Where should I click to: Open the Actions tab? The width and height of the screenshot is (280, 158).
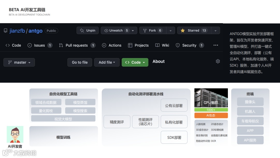point(111,45)
